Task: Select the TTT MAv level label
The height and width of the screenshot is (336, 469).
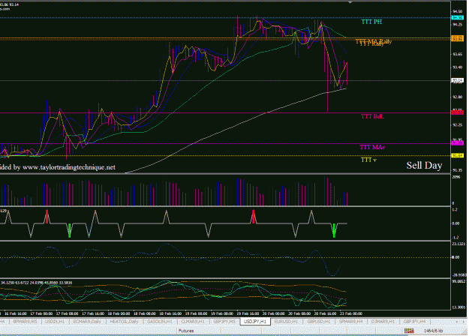Action: click(x=372, y=147)
